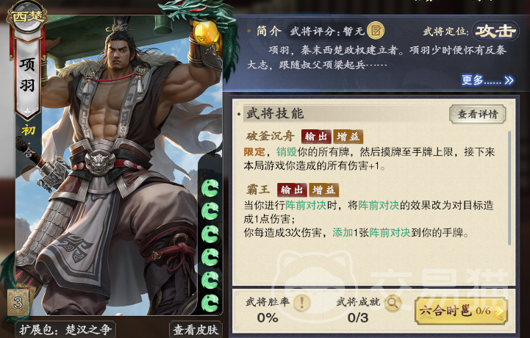Open 查看详情 skill details button
This screenshot has height=338, width=530.
478,114
